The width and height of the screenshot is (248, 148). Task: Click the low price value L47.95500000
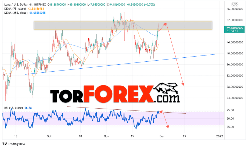tap(96, 5)
